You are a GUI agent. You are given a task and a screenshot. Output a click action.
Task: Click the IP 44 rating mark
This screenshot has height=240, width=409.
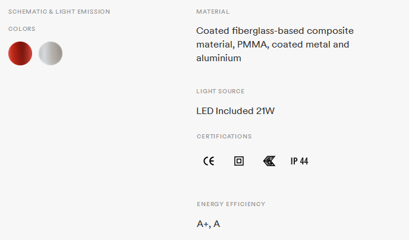pos(299,161)
